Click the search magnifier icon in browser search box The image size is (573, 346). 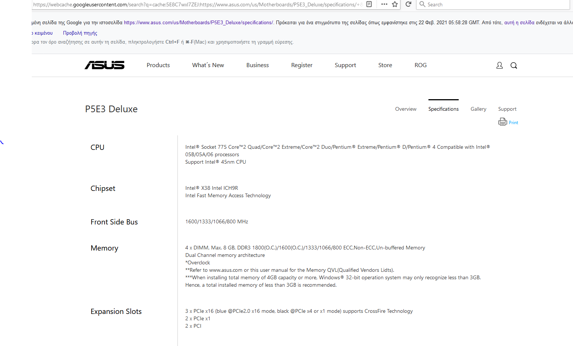pos(422,4)
